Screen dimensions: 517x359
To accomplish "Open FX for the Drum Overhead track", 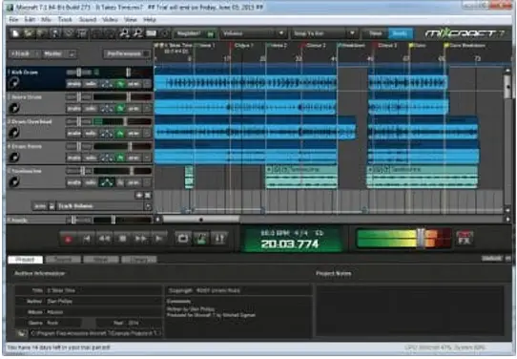I will (x=120, y=134).
